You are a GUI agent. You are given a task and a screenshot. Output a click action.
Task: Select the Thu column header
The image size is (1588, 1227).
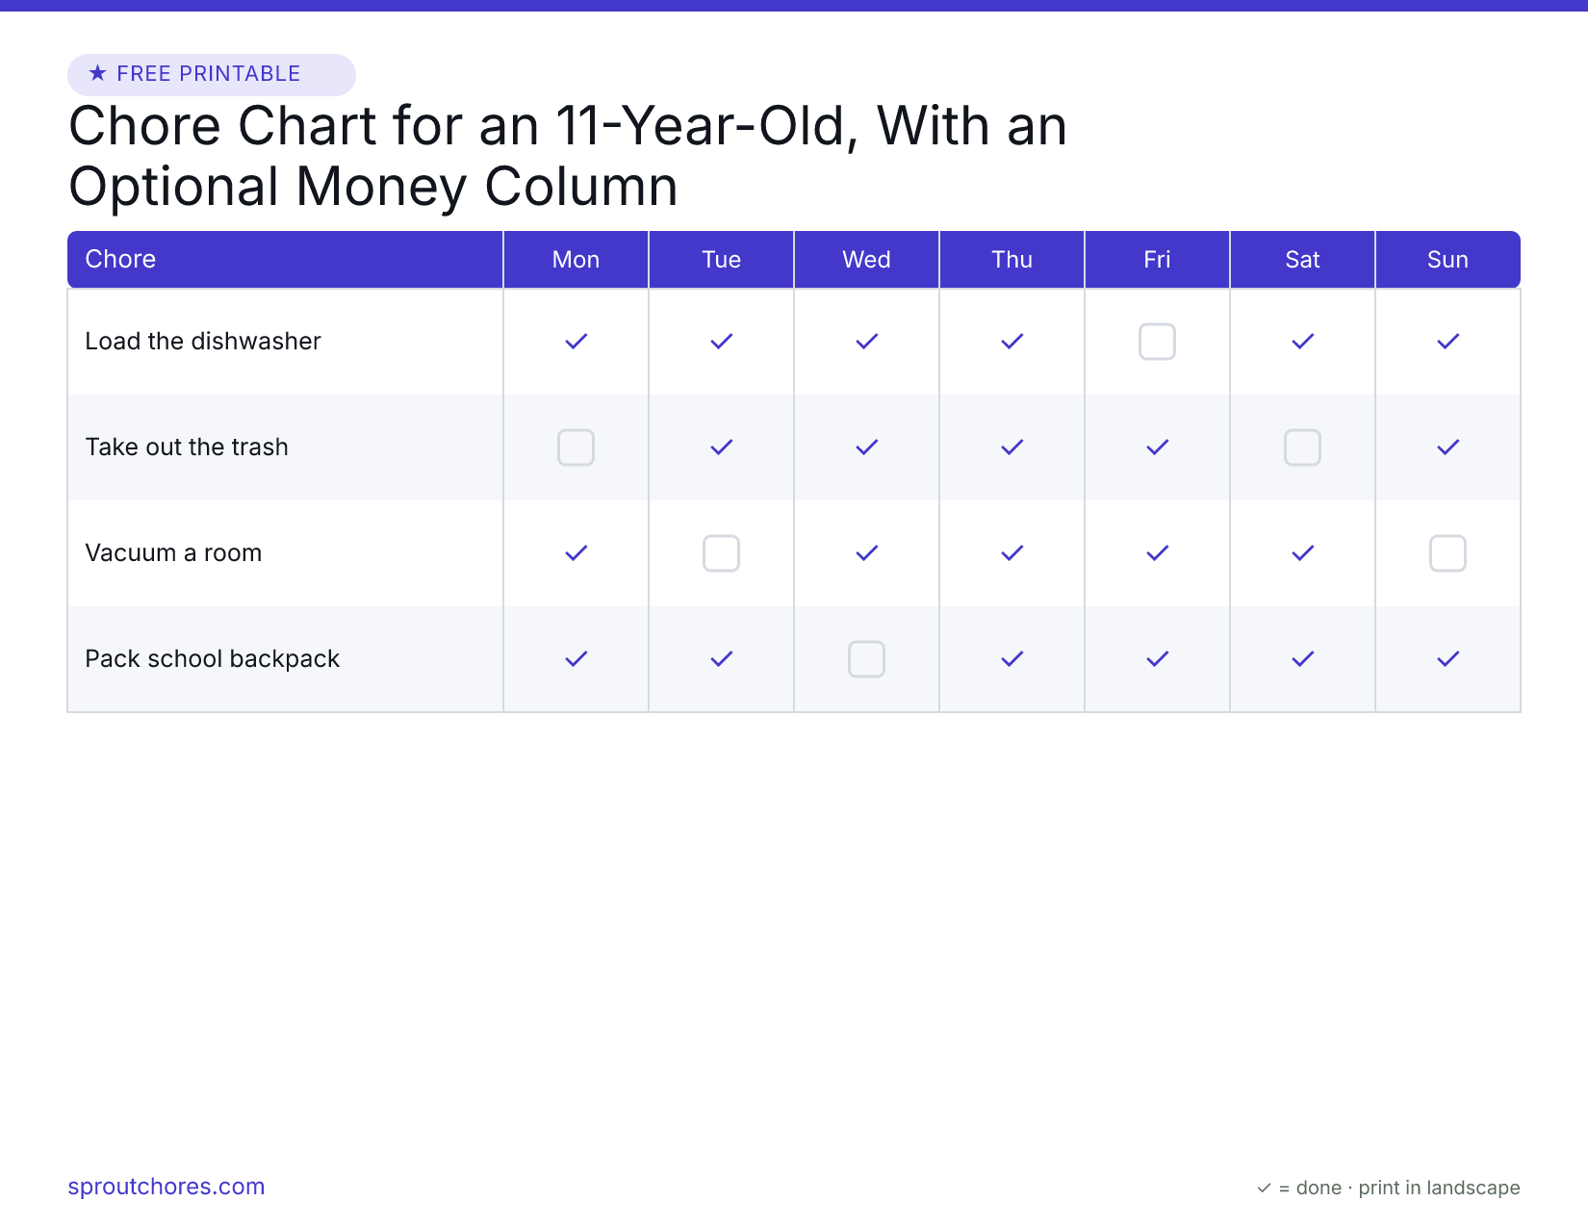(1012, 259)
